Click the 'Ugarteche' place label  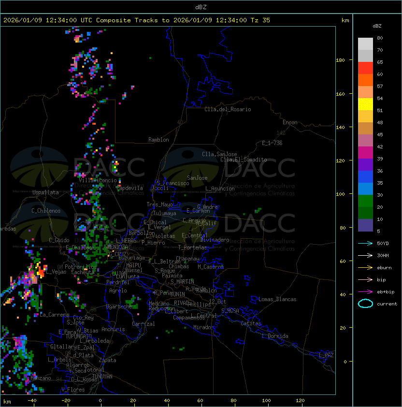coord(119,306)
